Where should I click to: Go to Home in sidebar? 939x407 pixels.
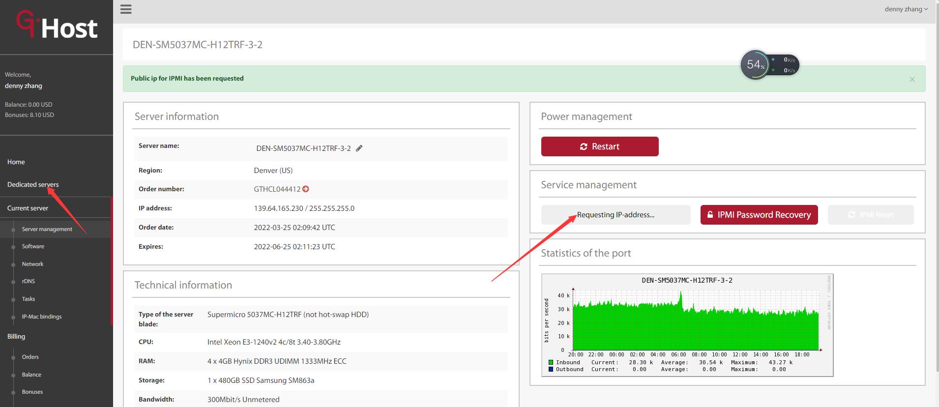[x=16, y=162]
